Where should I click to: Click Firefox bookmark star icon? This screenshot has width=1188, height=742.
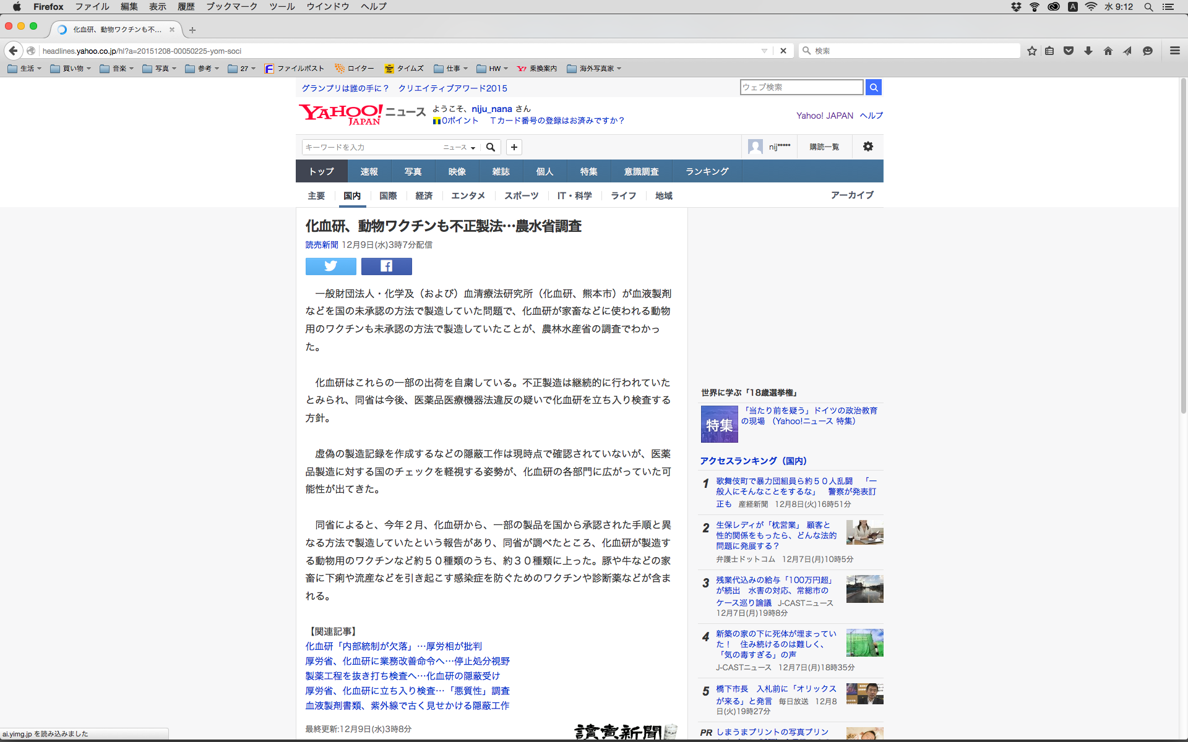1031,51
